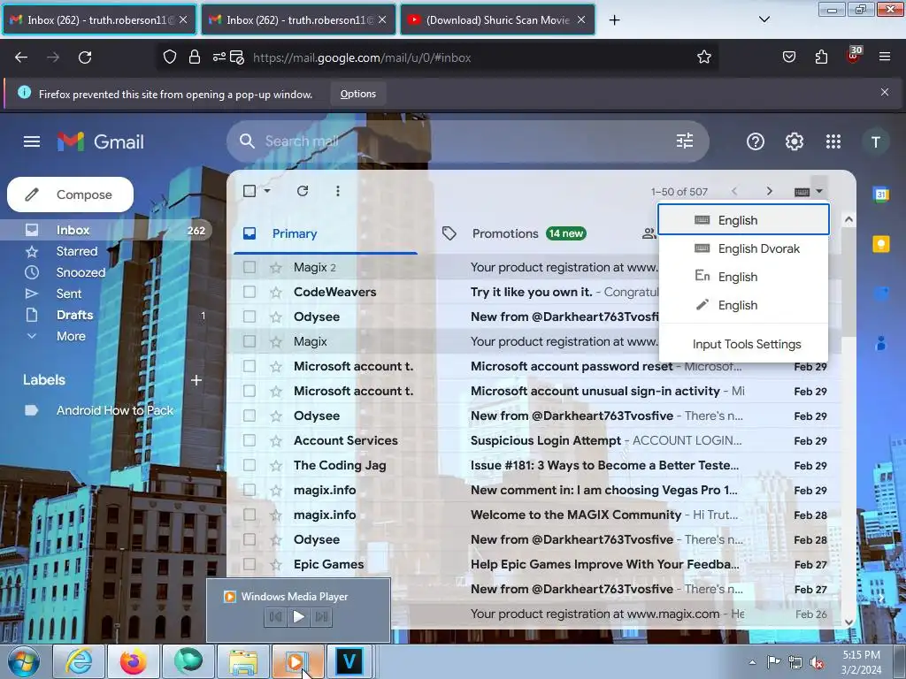Image resolution: width=906 pixels, height=679 pixels.
Task: Go to older page of emails
Action: click(x=769, y=191)
